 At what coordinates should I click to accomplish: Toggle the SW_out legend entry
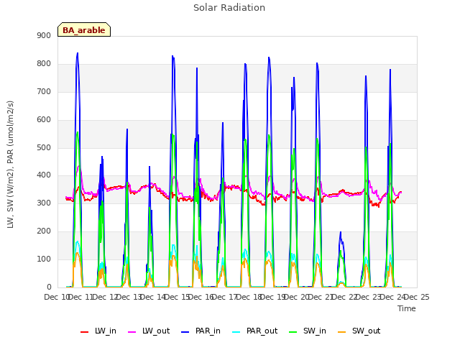(x=359, y=331)
